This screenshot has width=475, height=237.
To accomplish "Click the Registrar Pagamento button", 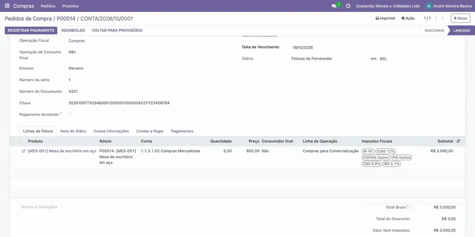I will [31, 30].
